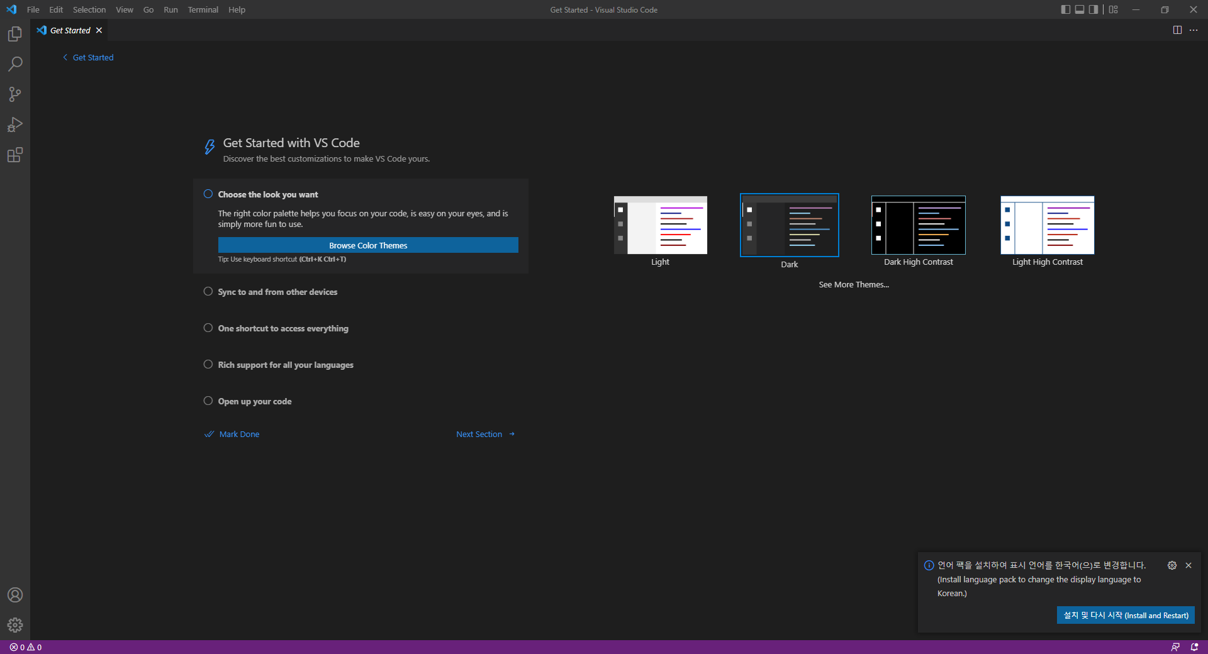Open the Source Control view
The height and width of the screenshot is (654, 1208).
[15, 94]
